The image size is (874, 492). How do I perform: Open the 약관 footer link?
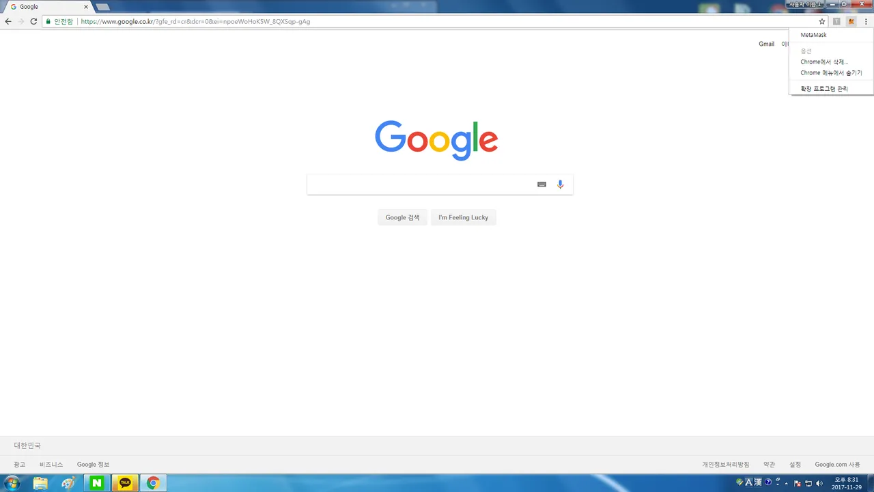pos(770,465)
